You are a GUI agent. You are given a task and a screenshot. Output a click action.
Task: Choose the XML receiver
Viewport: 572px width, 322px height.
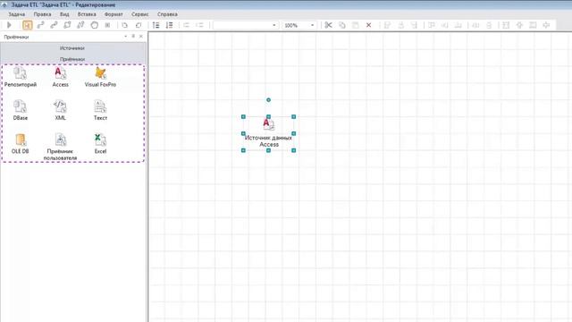(x=60, y=110)
